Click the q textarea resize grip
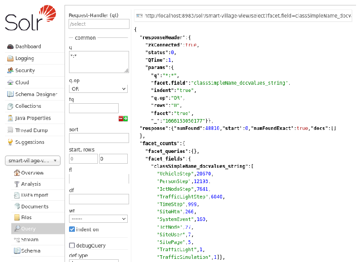The image size is (361, 262). [126, 71]
